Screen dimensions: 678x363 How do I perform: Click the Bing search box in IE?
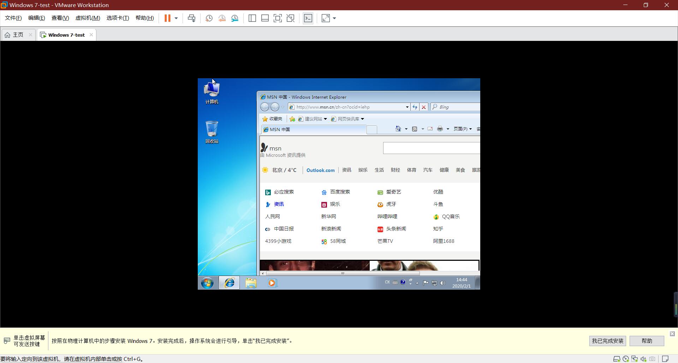tap(455, 107)
